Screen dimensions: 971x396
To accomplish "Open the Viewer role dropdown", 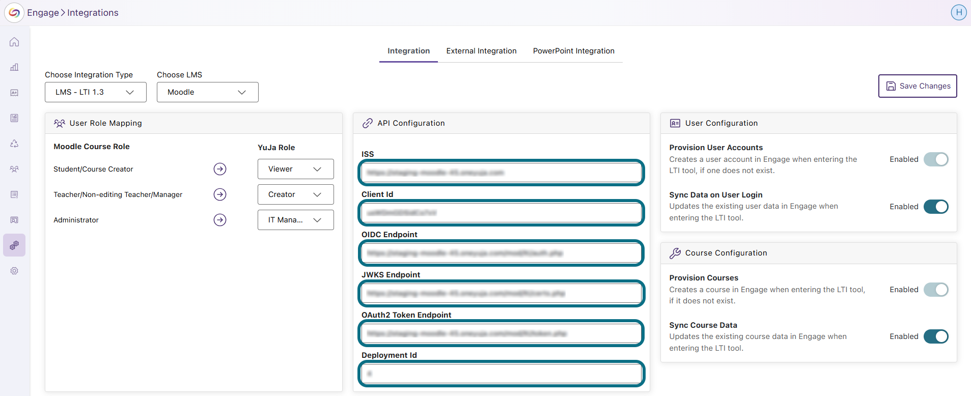I will tap(296, 169).
